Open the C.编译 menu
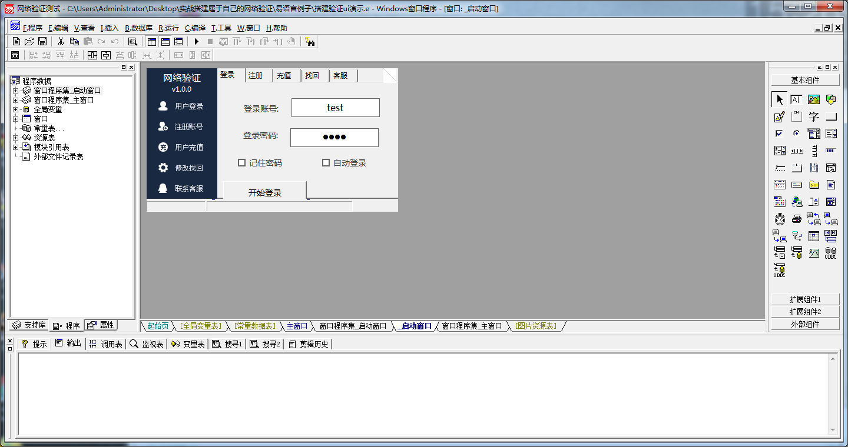Viewport: 848px width, 447px height. point(195,28)
